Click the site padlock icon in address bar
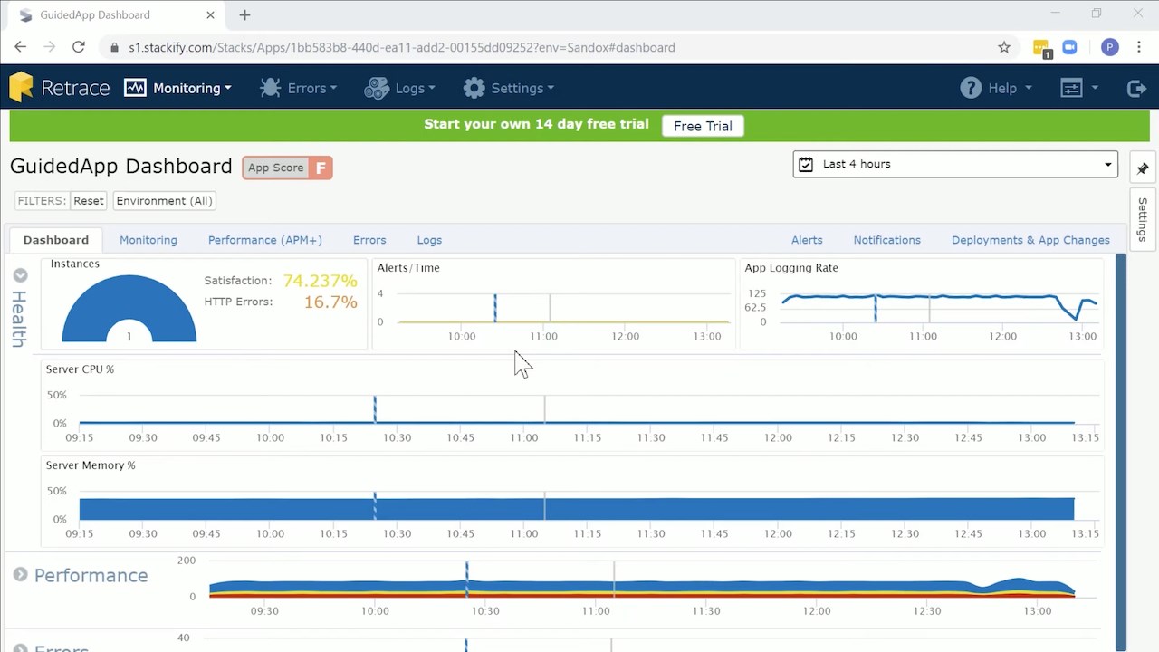This screenshot has height=652, width=1159. 114,47
